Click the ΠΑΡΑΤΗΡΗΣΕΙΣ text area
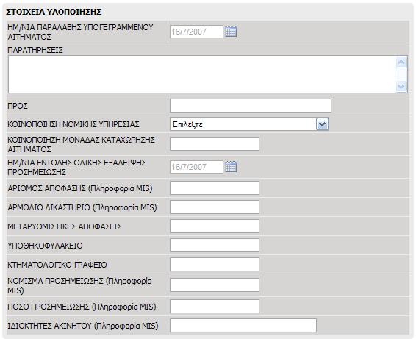The image size is (416, 339). point(201,74)
